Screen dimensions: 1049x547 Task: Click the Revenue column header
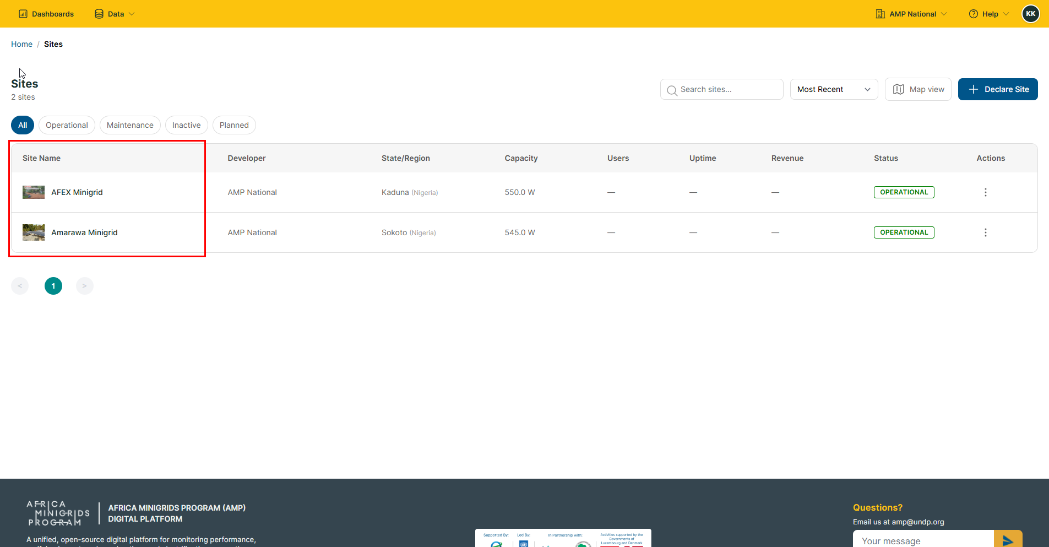(x=787, y=158)
